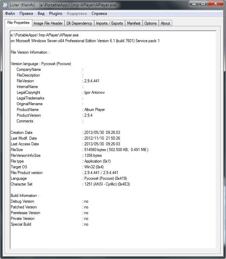Open the Правка menu
This screenshot has height=259, width=226.
tap(26, 13)
